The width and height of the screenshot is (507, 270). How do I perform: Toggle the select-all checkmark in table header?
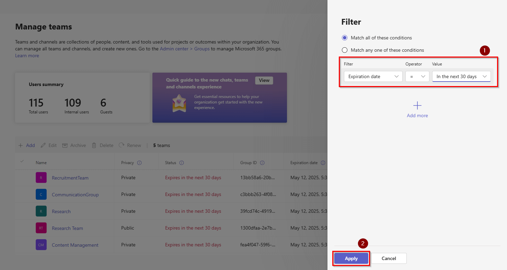click(x=22, y=161)
